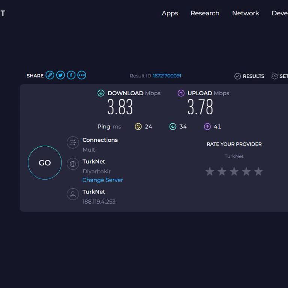
Task: Click the TurkNet ISP name above the IP
Action: click(94, 192)
